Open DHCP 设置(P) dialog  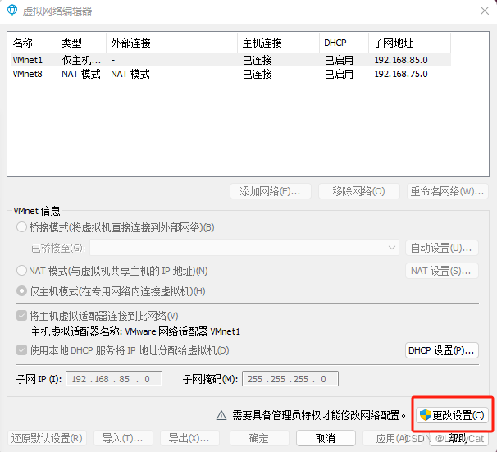(441, 350)
